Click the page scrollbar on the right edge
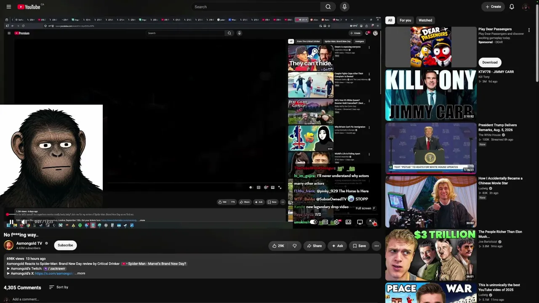The width and height of the screenshot is (539, 303). 537,42
